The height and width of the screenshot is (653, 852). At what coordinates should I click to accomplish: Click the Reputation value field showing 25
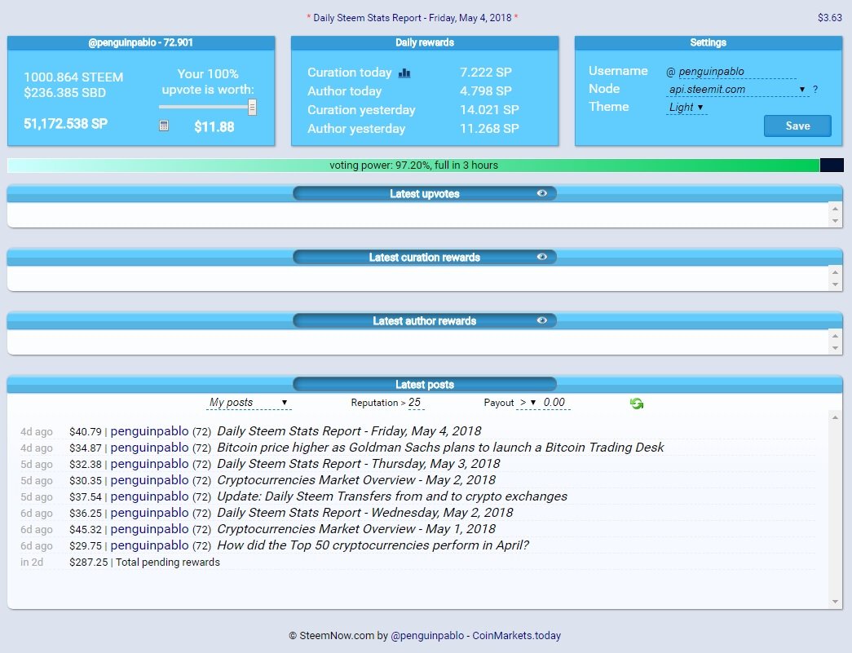(x=415, y=403)
